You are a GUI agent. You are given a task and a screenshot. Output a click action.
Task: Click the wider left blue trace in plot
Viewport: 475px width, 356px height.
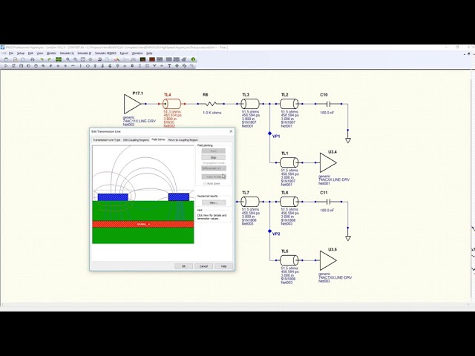(x=113, y=197)
